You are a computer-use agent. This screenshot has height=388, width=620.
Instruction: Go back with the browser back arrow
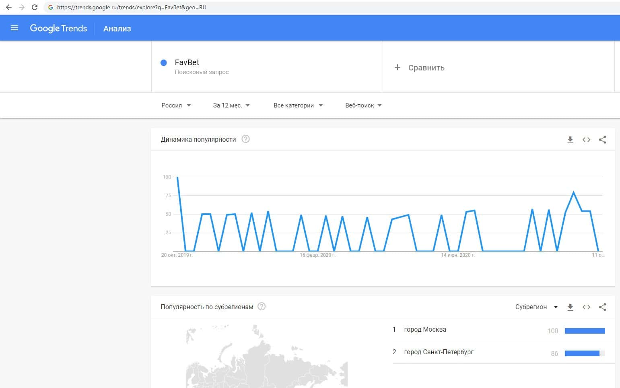point(9,7)
